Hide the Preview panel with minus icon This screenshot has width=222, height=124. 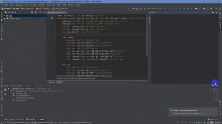click(x=217, y=12)
